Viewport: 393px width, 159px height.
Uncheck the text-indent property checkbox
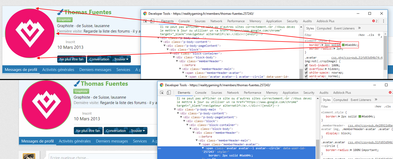(306, 65)
